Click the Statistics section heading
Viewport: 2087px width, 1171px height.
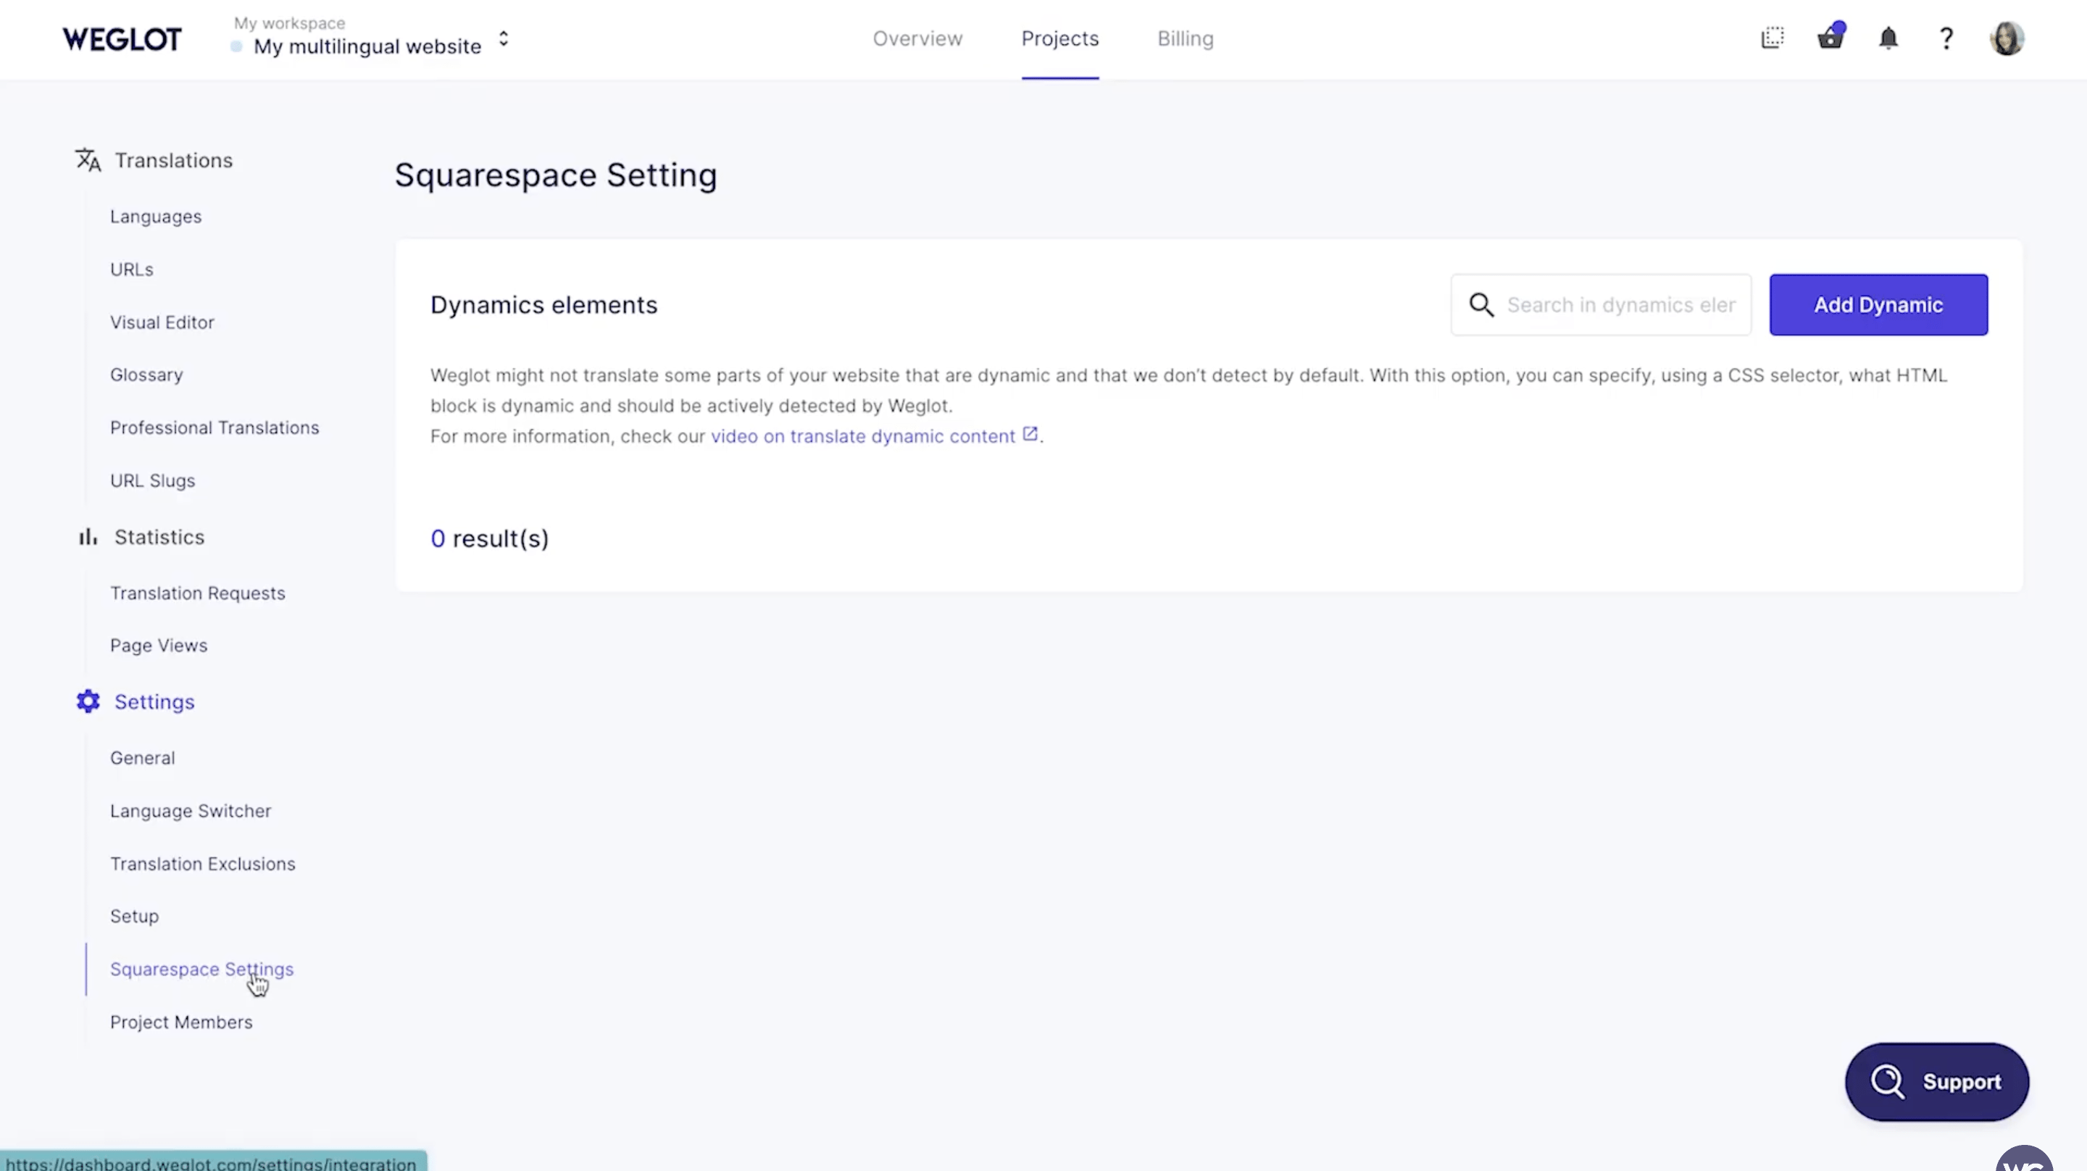(159, 536)
